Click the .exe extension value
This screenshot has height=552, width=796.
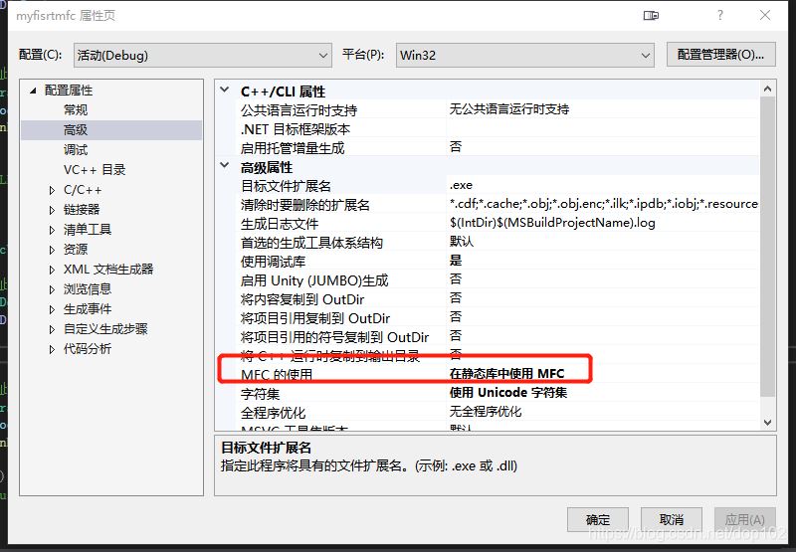[x=461, y=185]
